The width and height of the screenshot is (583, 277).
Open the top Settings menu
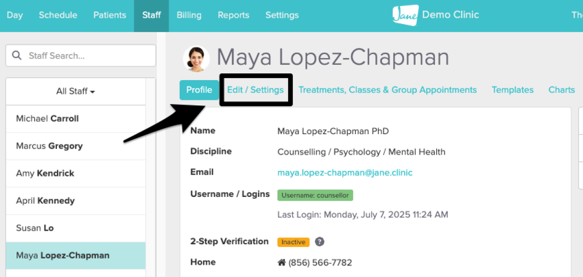click(x=282, y=15)
